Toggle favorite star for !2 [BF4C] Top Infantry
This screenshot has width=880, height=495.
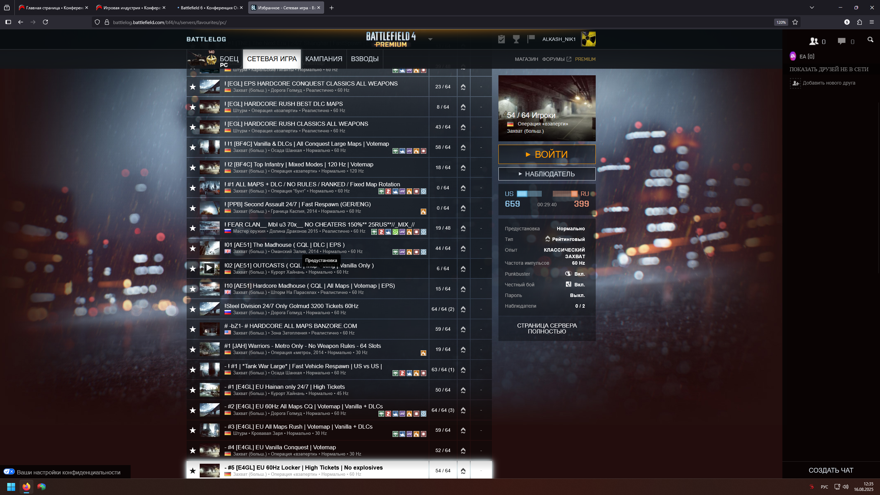pos(193,167)
